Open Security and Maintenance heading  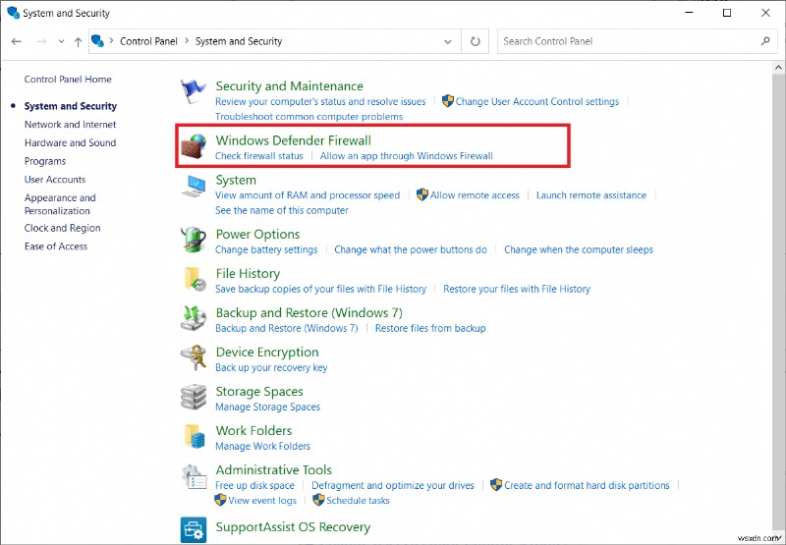click(289, 86)
